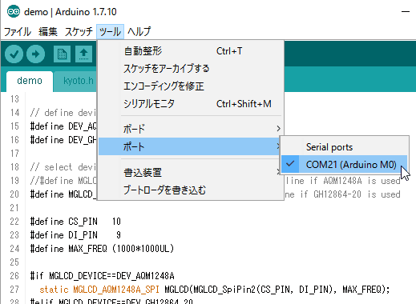
Task: Click the "if AQM1248A is used" comment
Action: (355, 181)
